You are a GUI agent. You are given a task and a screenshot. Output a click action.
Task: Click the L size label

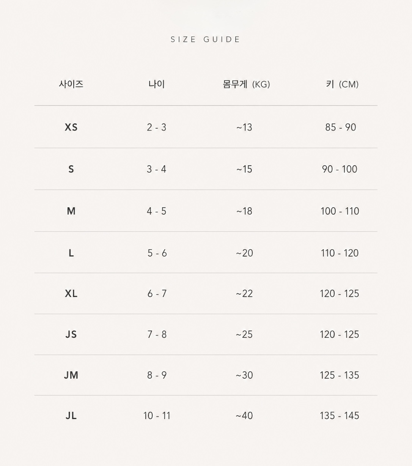pyautogui.click(x=71, y=253)
